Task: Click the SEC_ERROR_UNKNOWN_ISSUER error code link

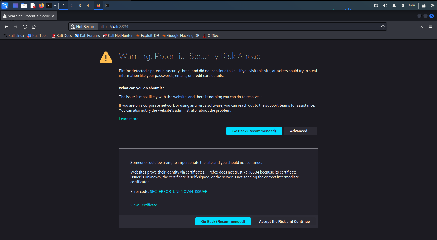Action: (179, 192)
